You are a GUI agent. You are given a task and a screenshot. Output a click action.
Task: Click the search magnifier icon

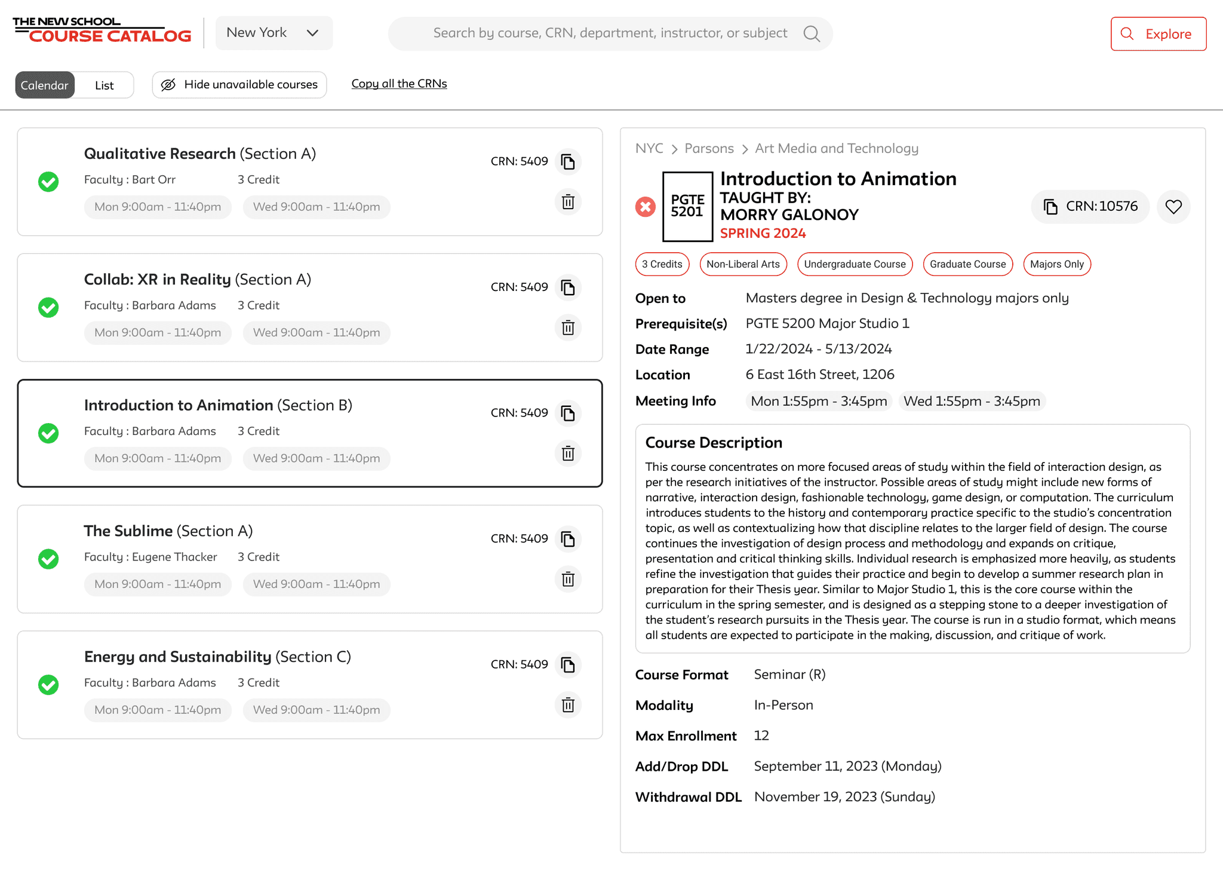tap(812, 33)
